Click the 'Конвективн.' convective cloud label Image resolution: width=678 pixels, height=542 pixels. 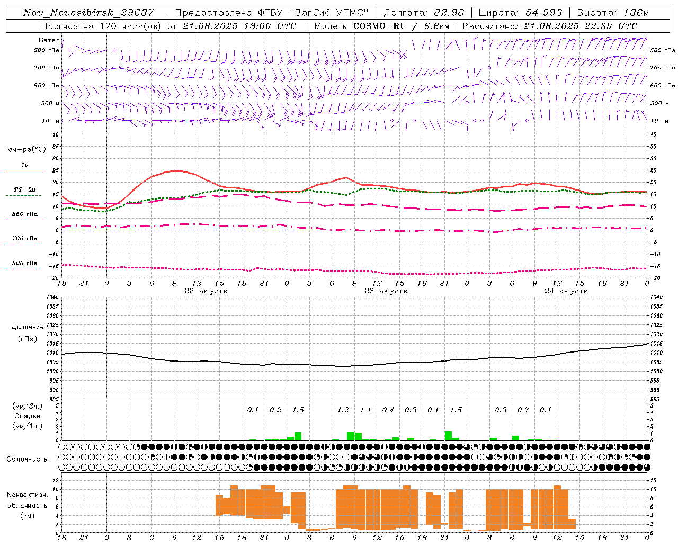pos(28,495)
